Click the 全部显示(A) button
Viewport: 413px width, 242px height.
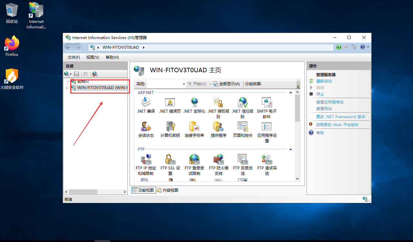pos(227,84)
